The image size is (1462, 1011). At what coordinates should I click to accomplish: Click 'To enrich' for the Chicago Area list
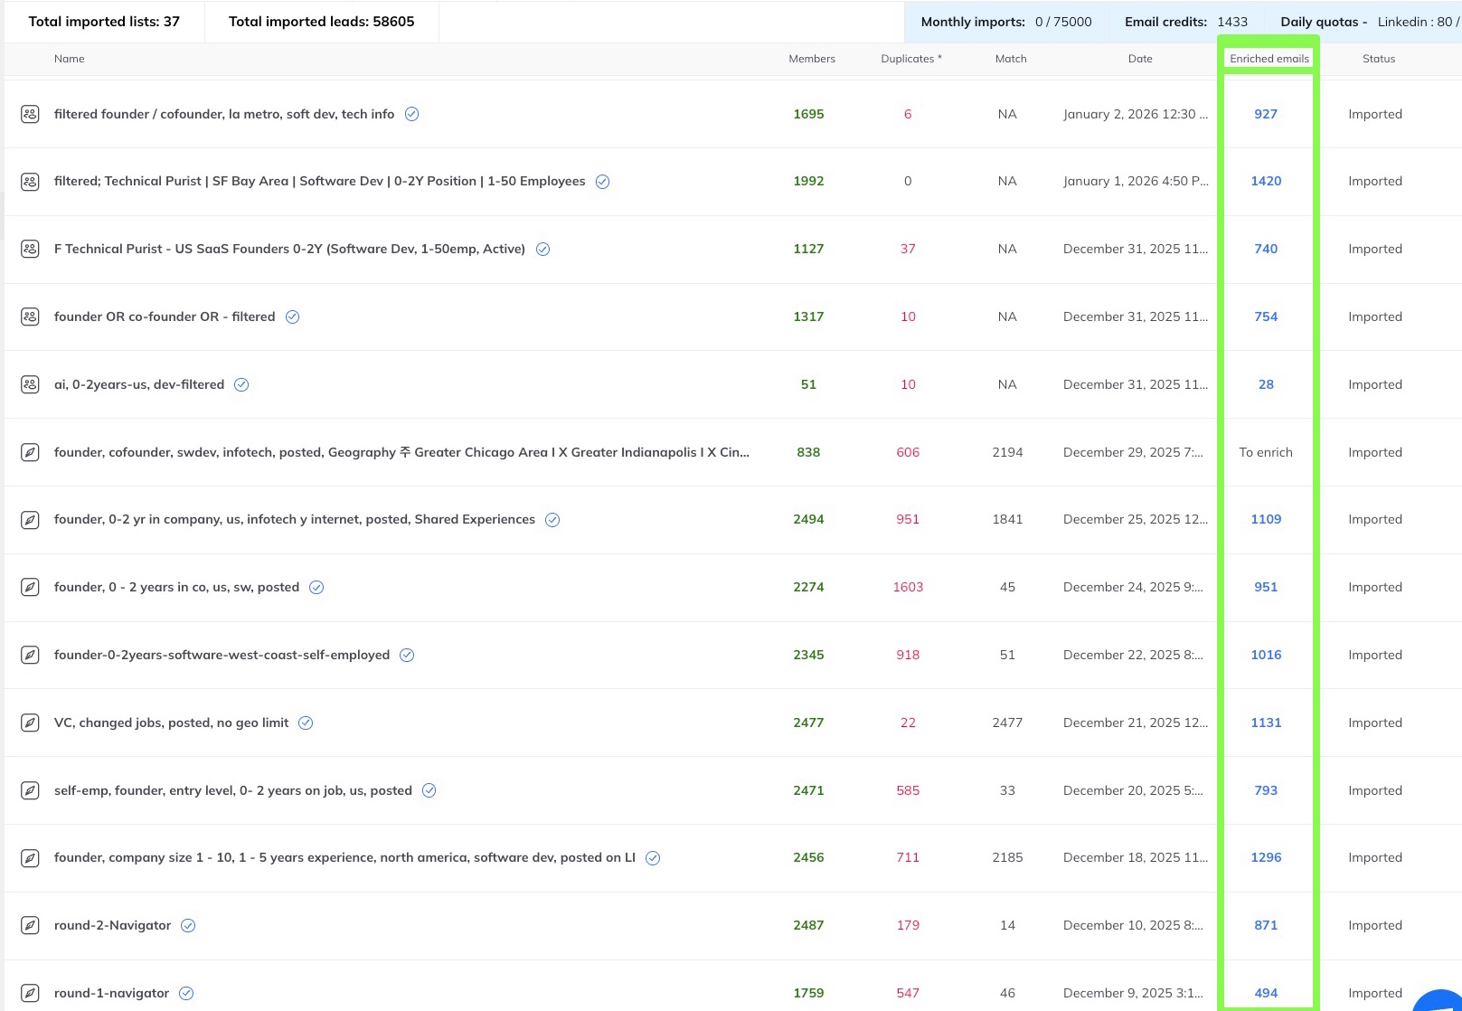(1266, 452)
